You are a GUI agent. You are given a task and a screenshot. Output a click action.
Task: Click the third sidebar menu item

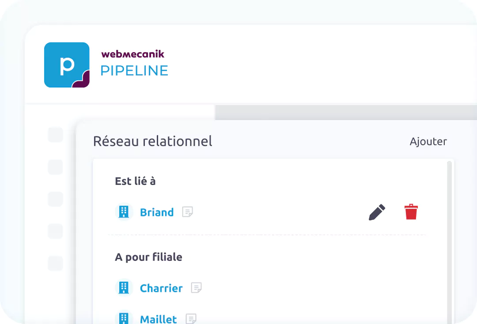(x=55, y=200)
